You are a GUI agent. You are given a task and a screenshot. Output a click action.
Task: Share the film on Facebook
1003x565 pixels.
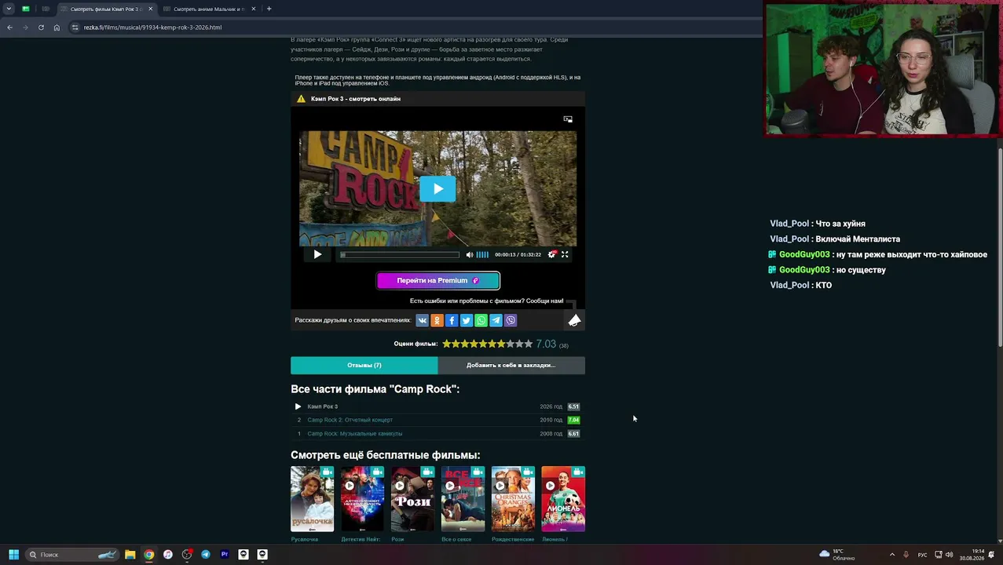pos(452,320)
